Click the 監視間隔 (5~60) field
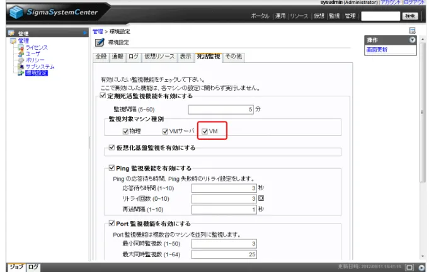 coord(221,110)
